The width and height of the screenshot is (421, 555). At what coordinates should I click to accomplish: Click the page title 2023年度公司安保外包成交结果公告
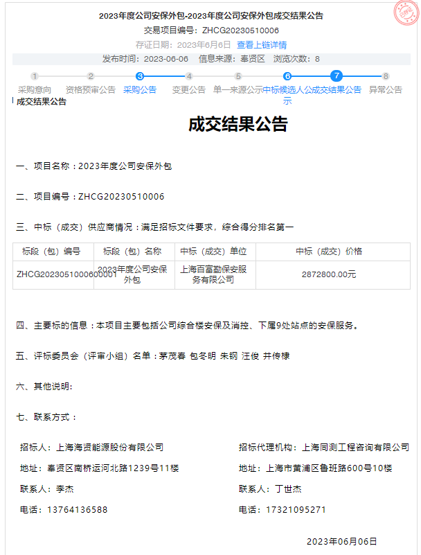click(211, 15)
